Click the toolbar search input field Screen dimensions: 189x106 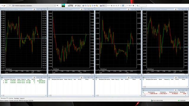click(143, 6)
